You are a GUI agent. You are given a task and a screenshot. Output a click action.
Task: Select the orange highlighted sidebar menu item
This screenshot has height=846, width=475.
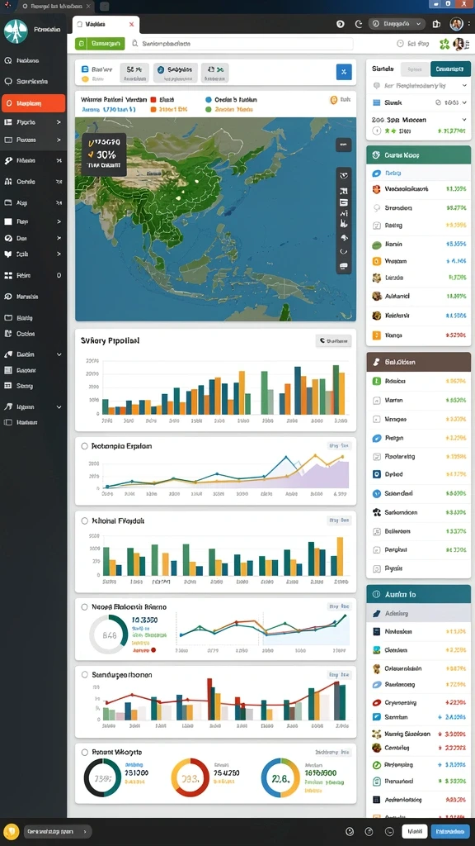33,103
